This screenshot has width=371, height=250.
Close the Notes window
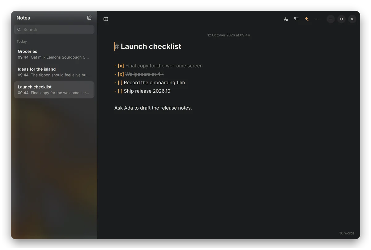[x=352, y=19]
